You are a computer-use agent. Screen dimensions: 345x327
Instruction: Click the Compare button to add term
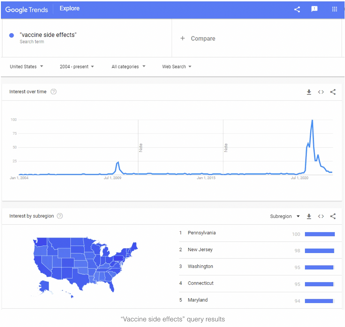(x=197, y=38)
